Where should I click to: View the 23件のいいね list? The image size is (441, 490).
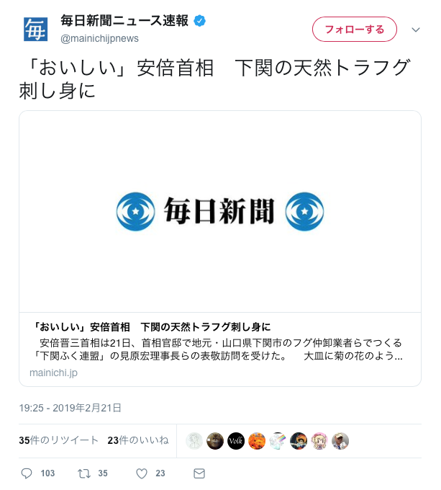138,440
